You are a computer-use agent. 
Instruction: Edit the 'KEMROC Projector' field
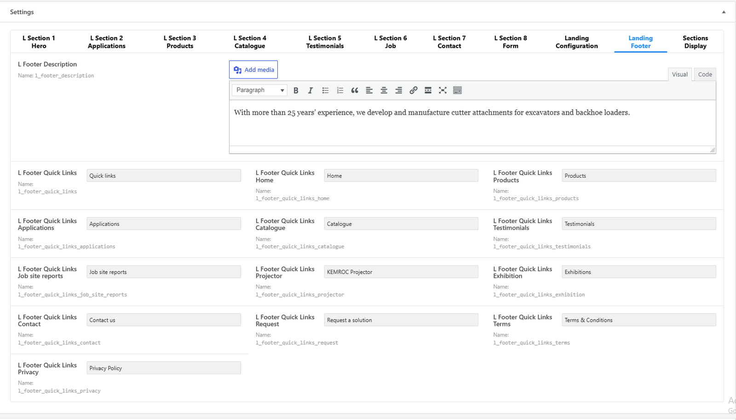pos(401,272)
